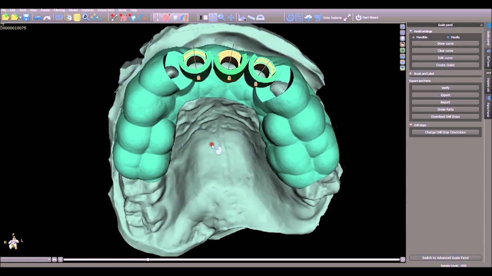
Task: Click the Create Guide button
Action: tap(445, 65)
